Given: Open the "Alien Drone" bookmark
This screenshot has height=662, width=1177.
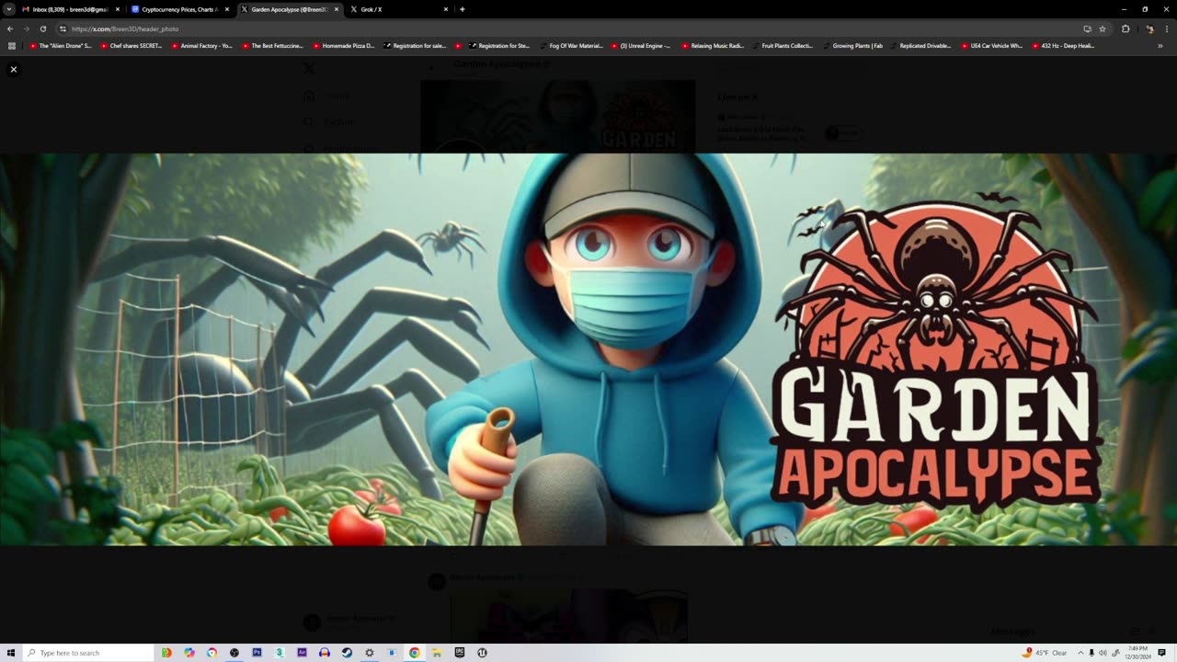Looking at the screenshot, I should [61, 45].
